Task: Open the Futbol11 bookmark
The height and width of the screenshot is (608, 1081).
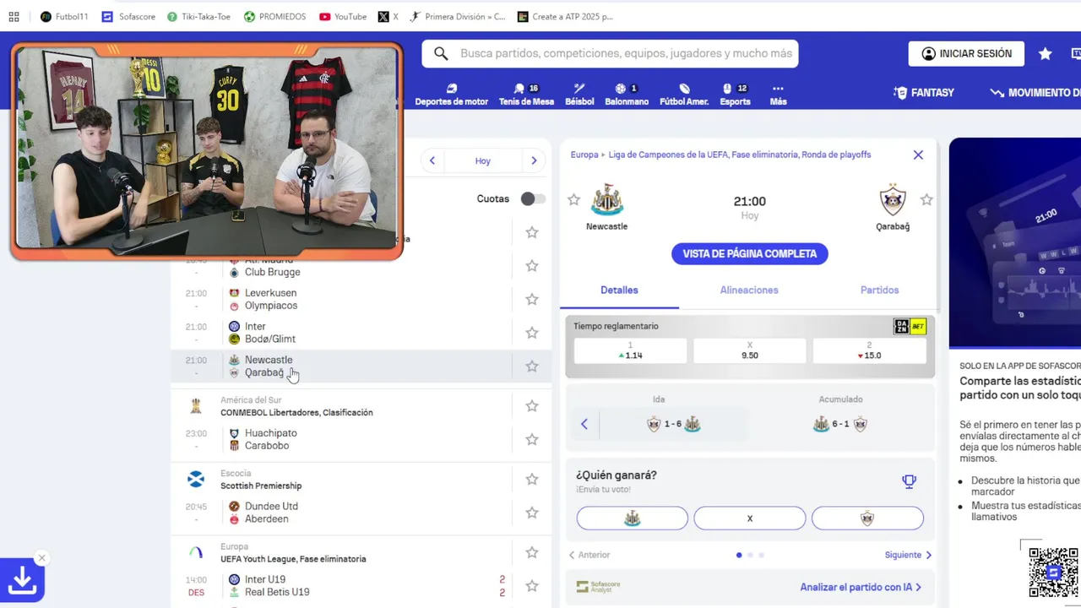Action: (64, 16)
